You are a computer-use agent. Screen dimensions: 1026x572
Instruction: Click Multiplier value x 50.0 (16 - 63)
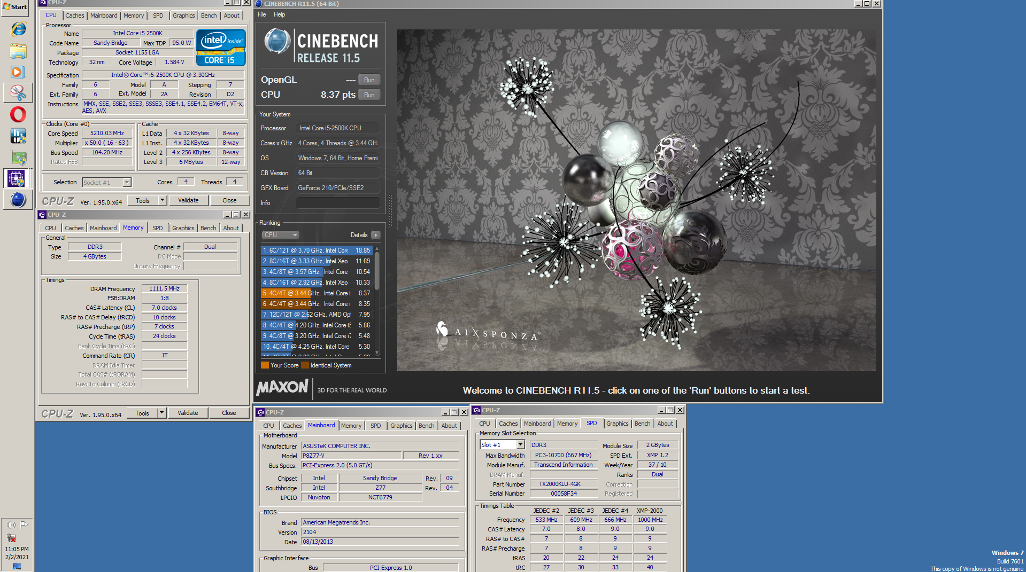(107, 143)
